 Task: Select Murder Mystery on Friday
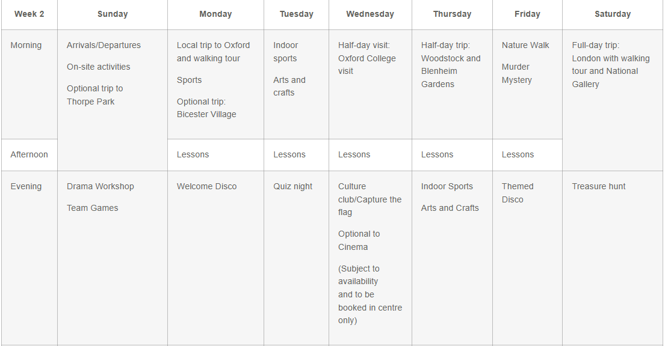click(516, 73)
